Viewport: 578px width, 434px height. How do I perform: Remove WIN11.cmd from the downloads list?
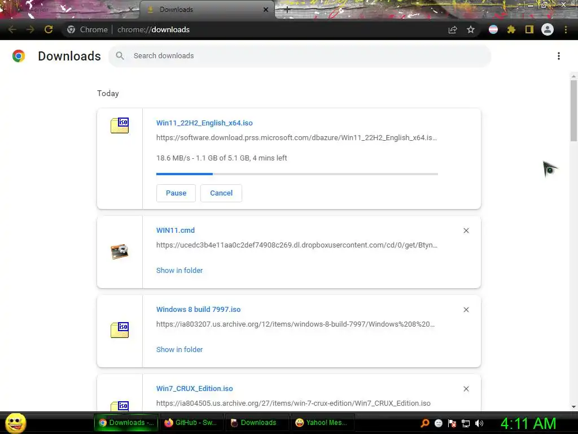point(466,231)
